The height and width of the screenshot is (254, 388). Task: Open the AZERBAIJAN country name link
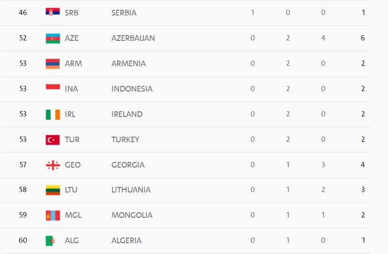133,38
